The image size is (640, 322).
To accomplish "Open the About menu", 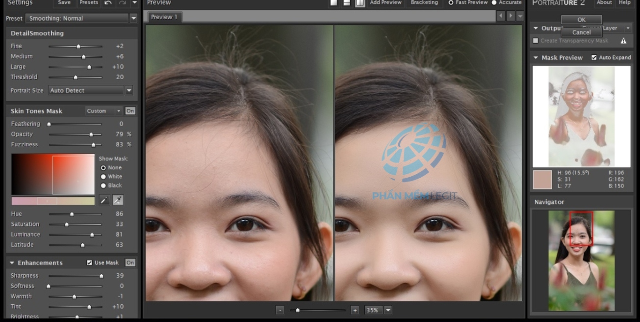I will (x=604, y=3).
